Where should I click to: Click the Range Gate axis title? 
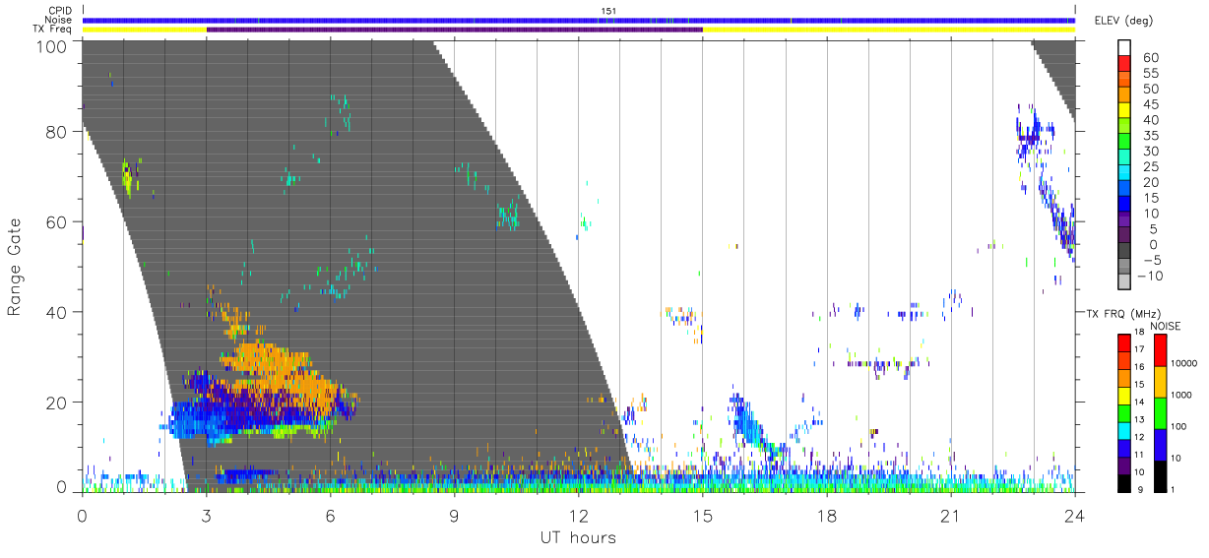click(x=16, y=267)
